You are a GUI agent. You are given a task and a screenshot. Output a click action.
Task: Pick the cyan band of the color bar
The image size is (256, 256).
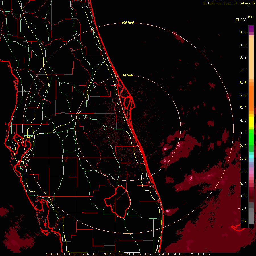click(251, 156)
